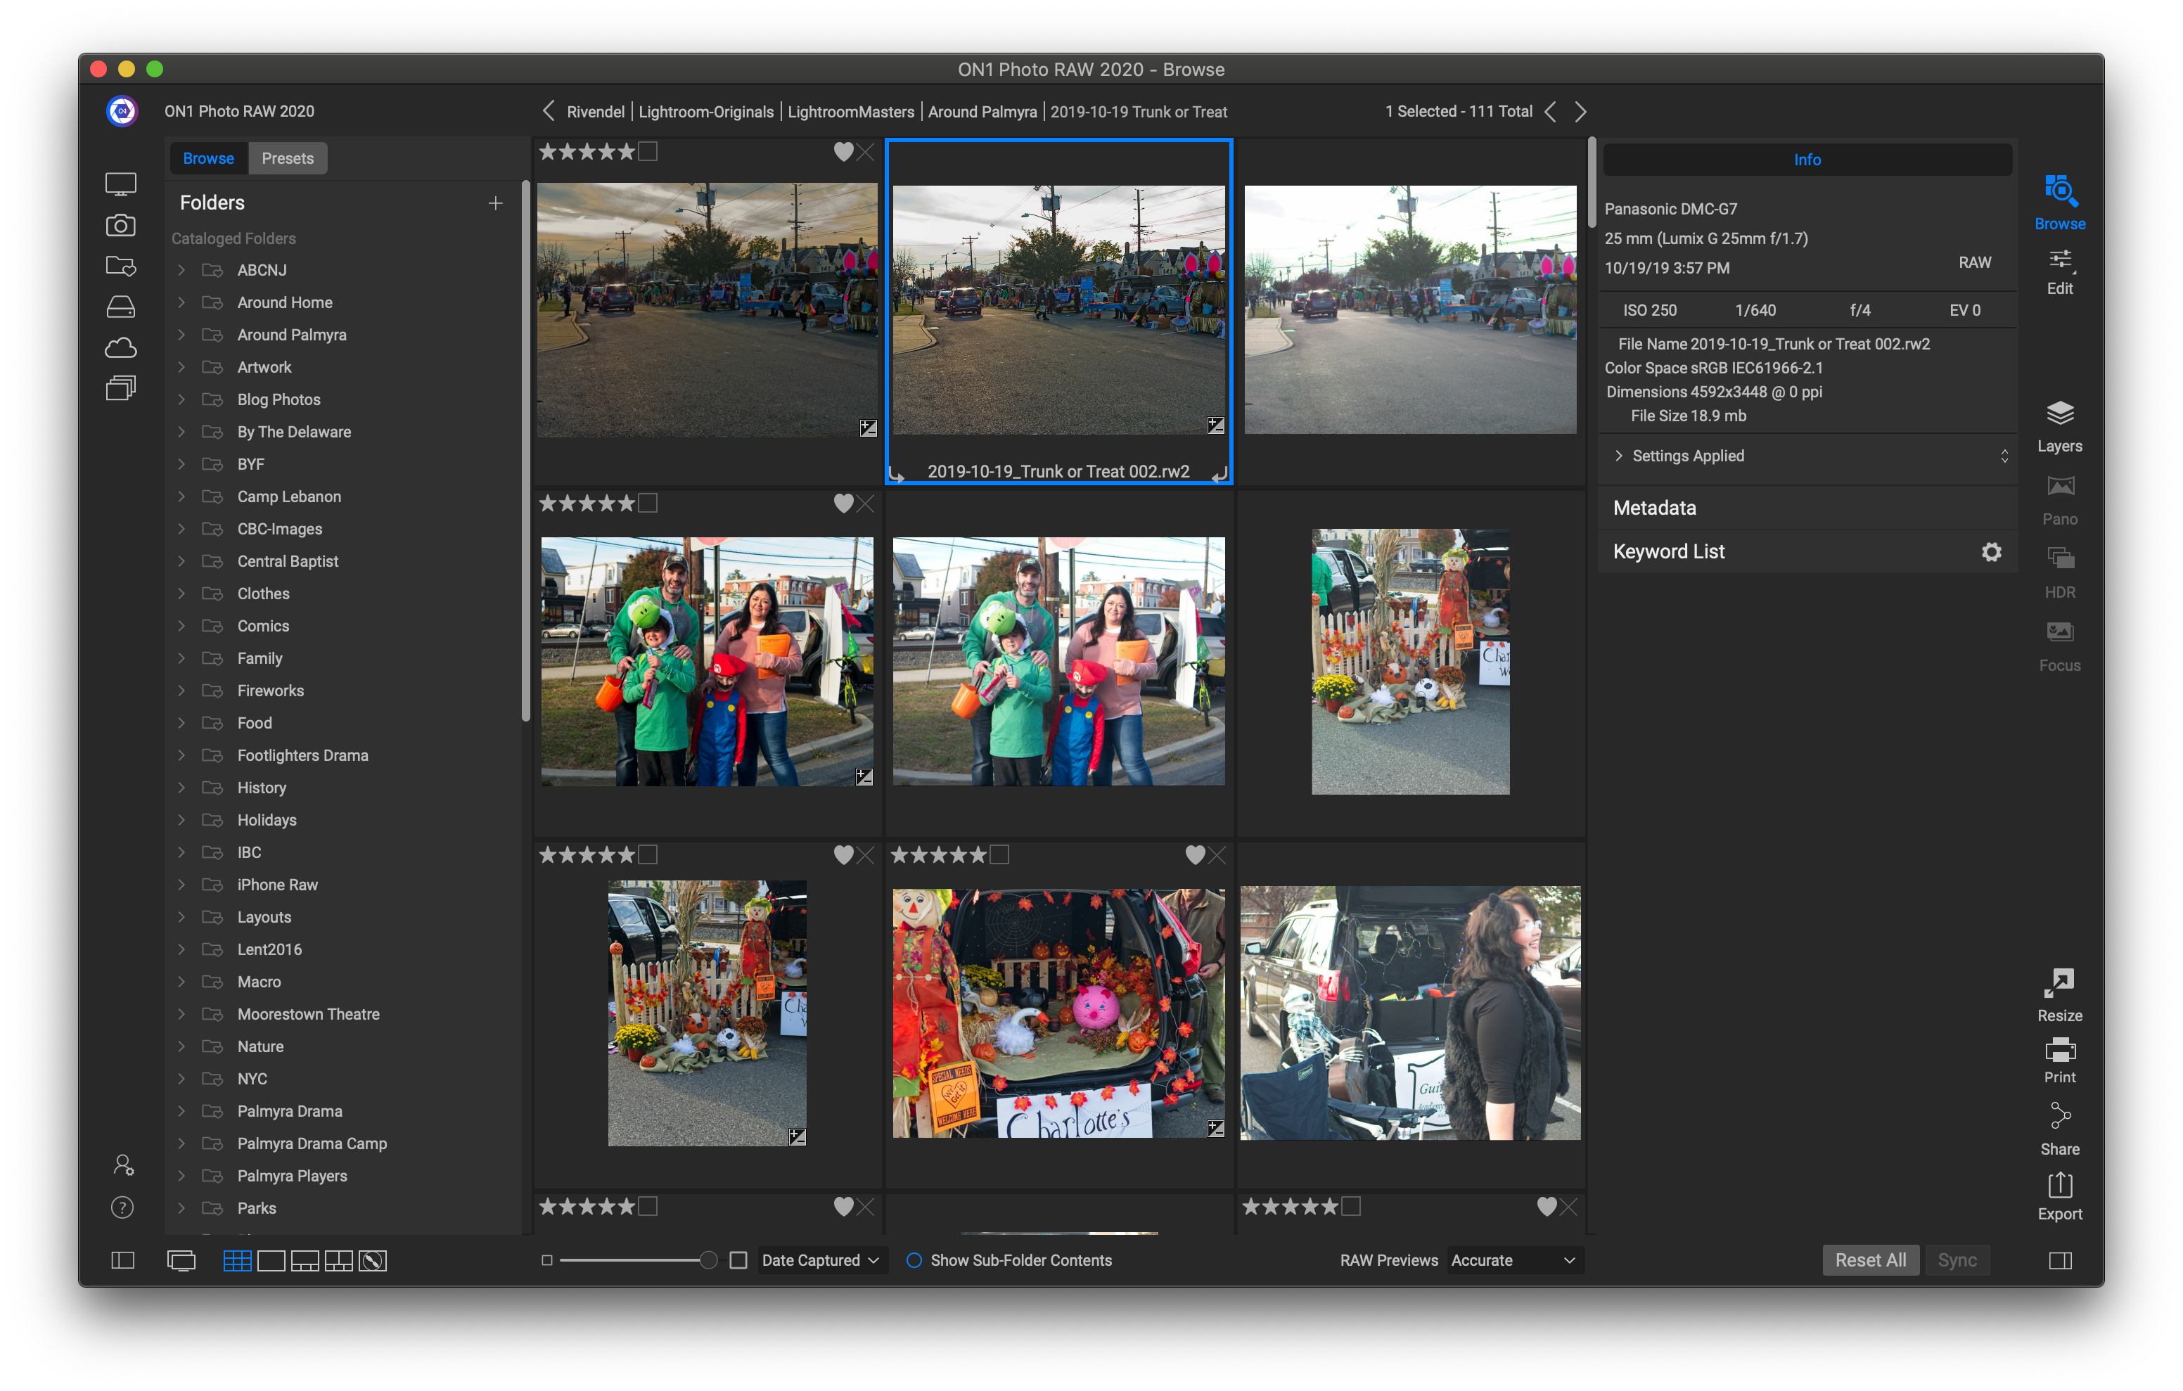
Task: Open the Date Captured sort dropdown
Action: click(819, 1260)
